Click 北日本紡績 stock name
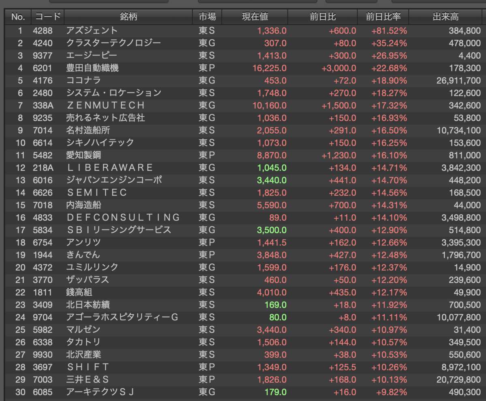The height and width of the screenshot is (401, 486). tap(88, 305)
